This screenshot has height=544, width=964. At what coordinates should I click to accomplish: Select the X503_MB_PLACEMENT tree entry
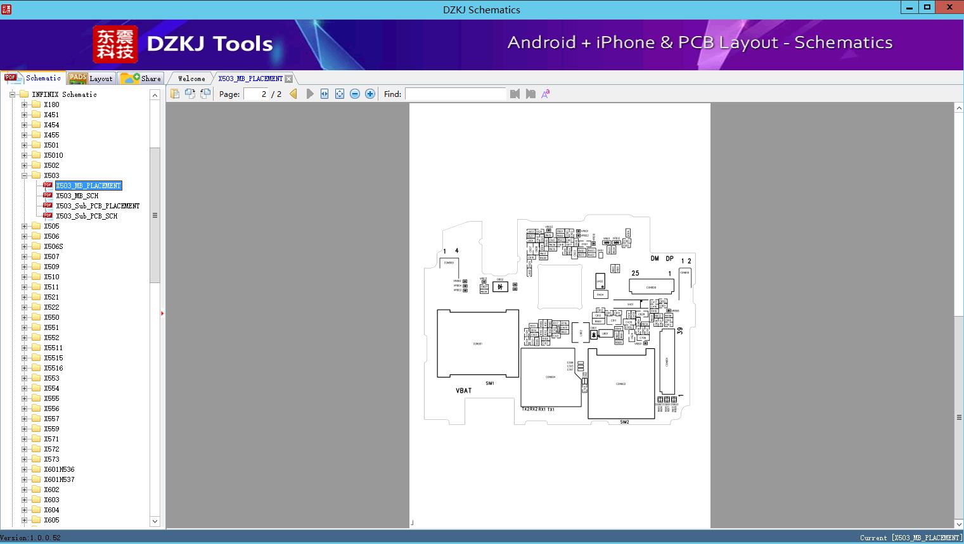tap(88, 186)
